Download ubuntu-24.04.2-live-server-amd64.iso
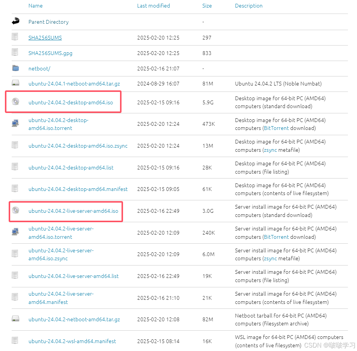This screenshot has height=351, width=357. (x=73, y=211)
